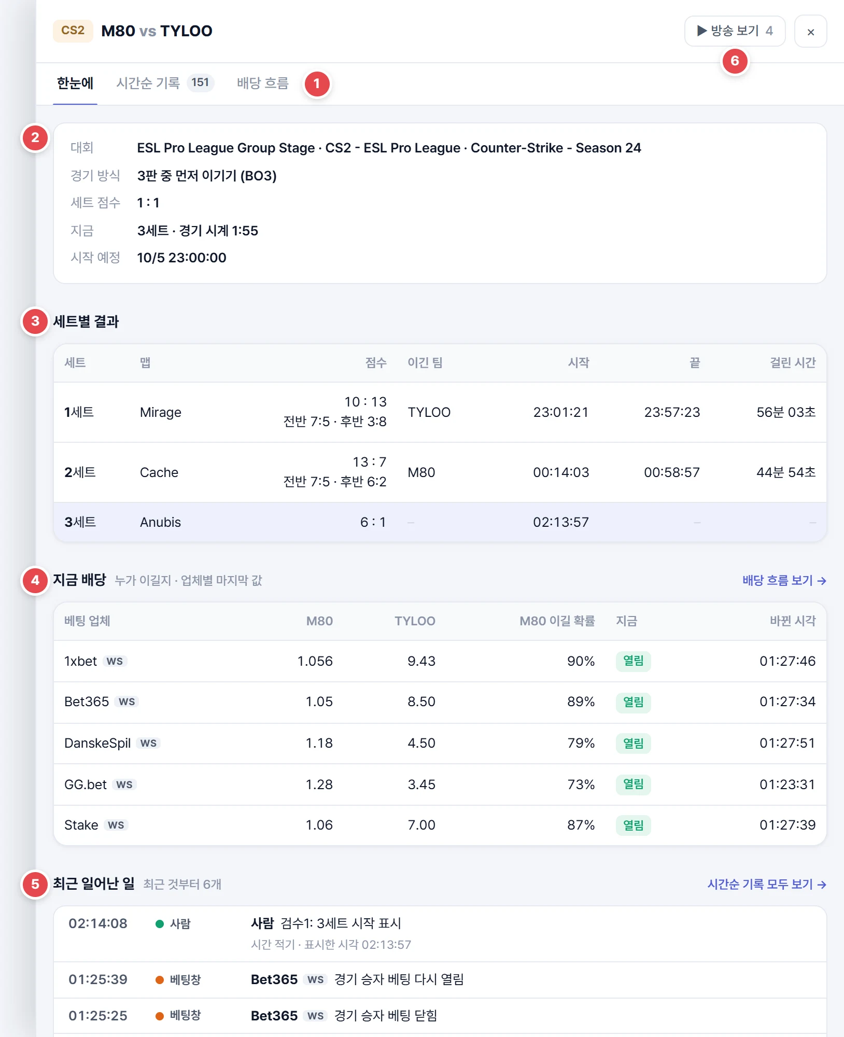The width and height of the screenshot is (844, 1037).
Task: Click the 01:25:25 Bet365 closed event
Action: 440,1016
